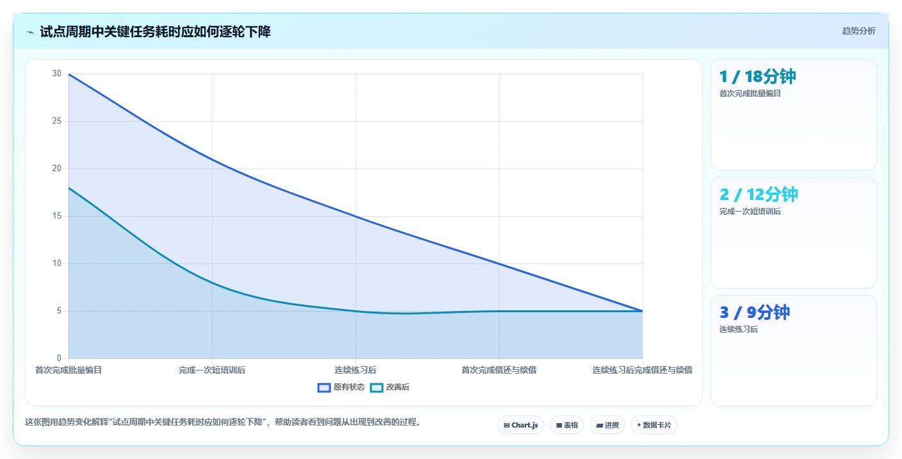Click the lines' end point at 连续练习后完成借还与续借
902x459 pixels.
coord(643,311)
